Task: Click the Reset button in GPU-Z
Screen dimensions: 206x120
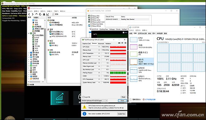Action: pos(123,97)
